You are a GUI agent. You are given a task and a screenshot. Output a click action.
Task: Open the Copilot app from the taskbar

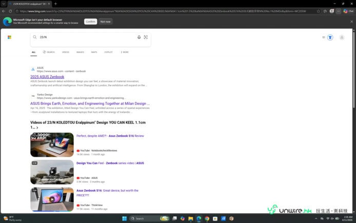(183, 218)
